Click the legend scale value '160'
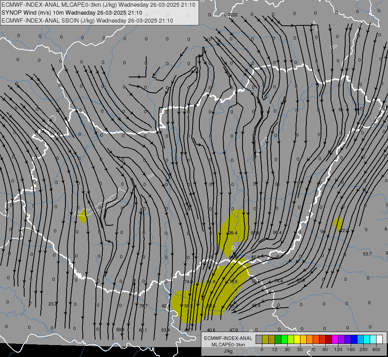The image size is (388, 357). [x=351, y=349]
